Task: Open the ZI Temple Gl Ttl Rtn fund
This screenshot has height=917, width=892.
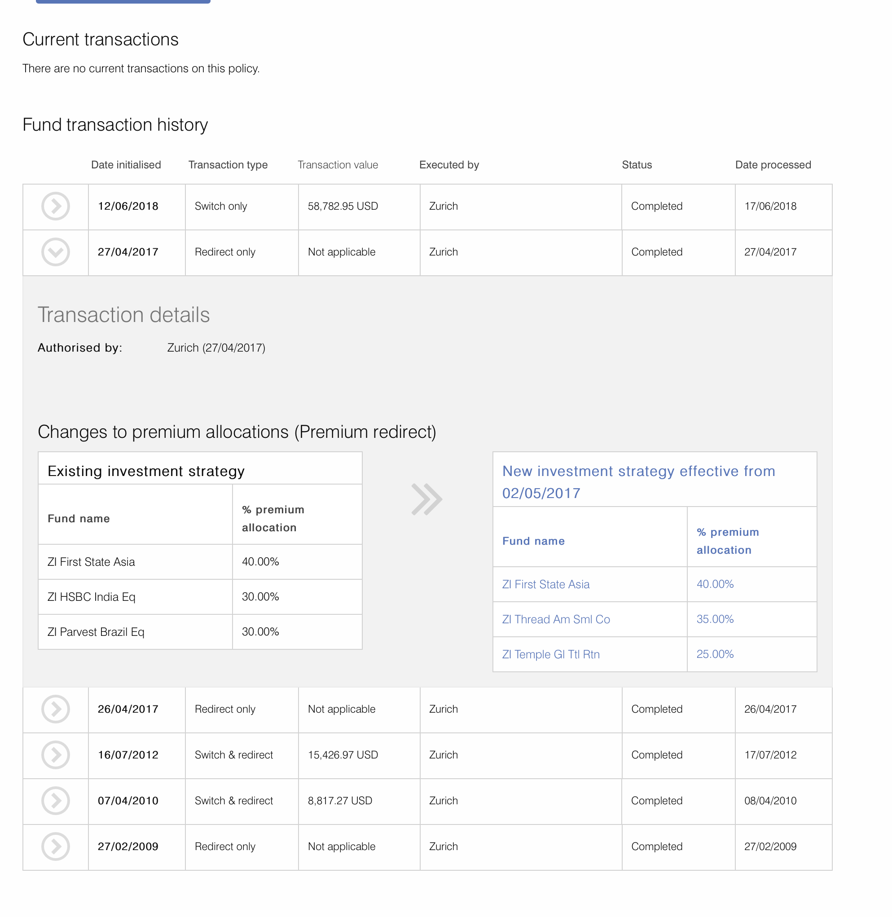Action: click(x=551, y=654)
